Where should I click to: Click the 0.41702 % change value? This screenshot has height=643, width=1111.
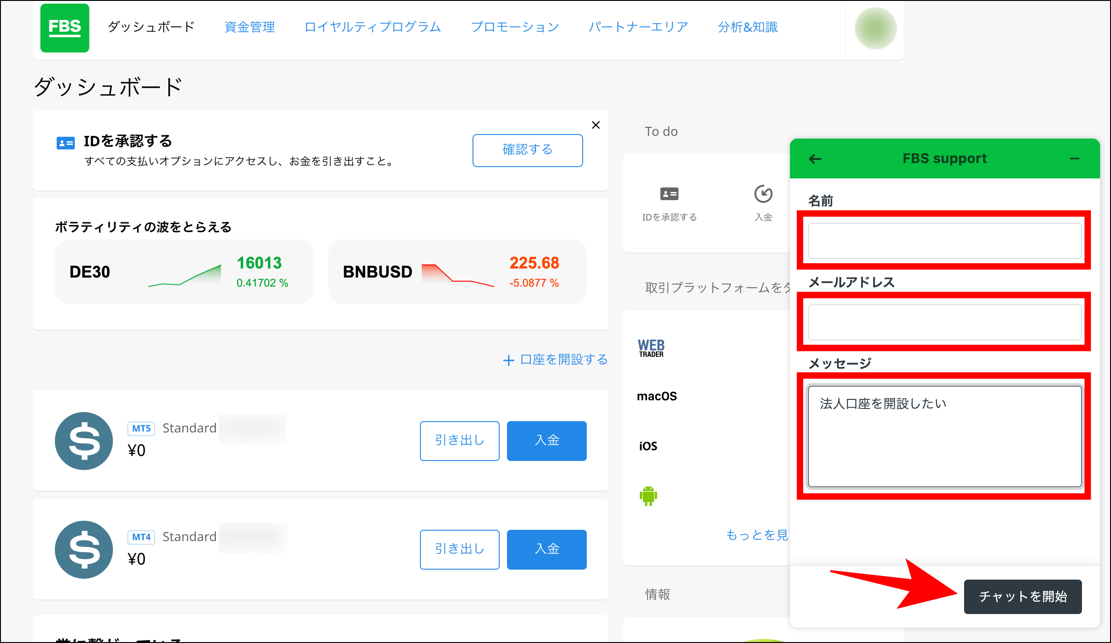point(263,283)
